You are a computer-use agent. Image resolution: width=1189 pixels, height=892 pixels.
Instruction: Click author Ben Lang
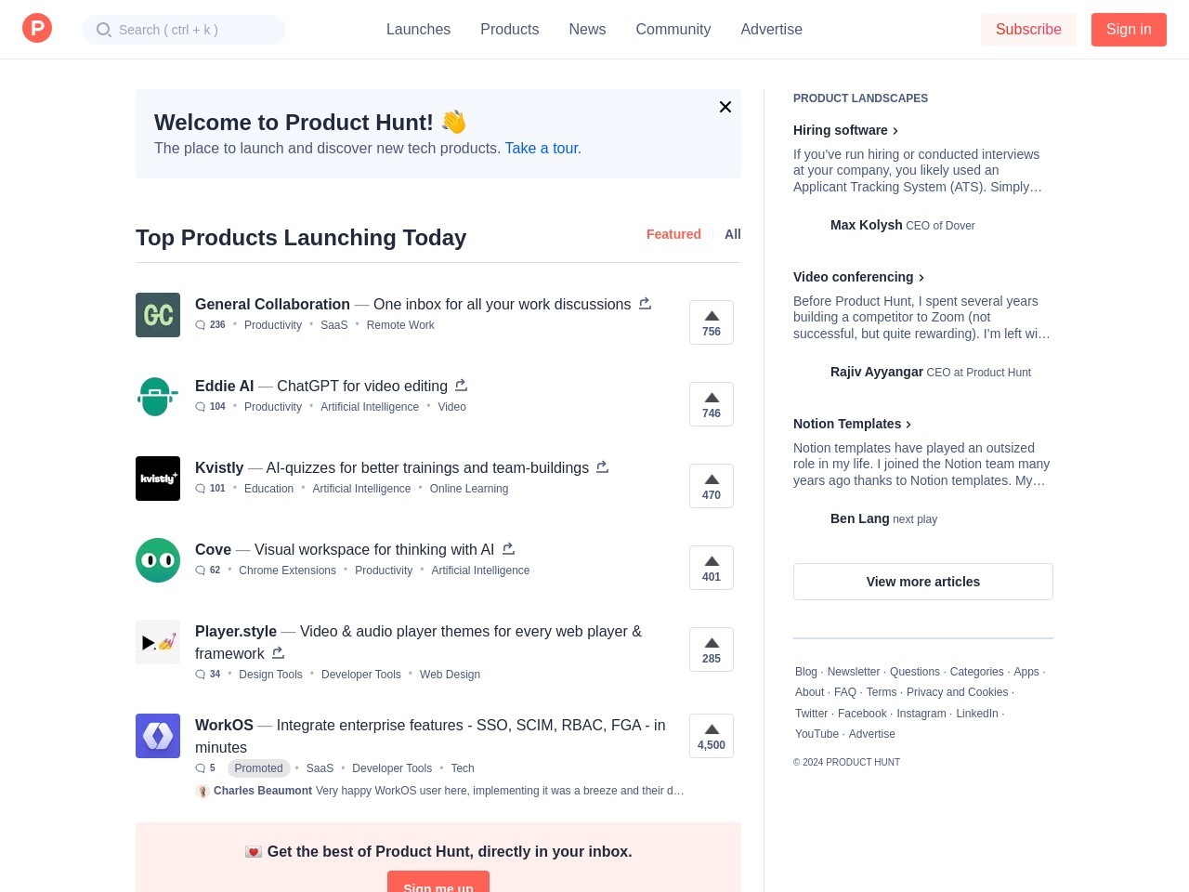click(859, 518)
